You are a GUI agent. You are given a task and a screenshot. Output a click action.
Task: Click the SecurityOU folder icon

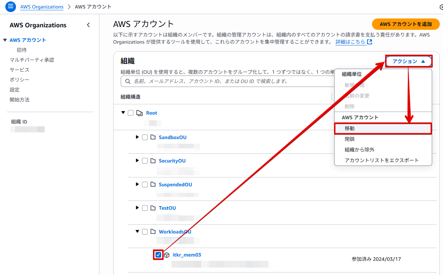point(153,161)
